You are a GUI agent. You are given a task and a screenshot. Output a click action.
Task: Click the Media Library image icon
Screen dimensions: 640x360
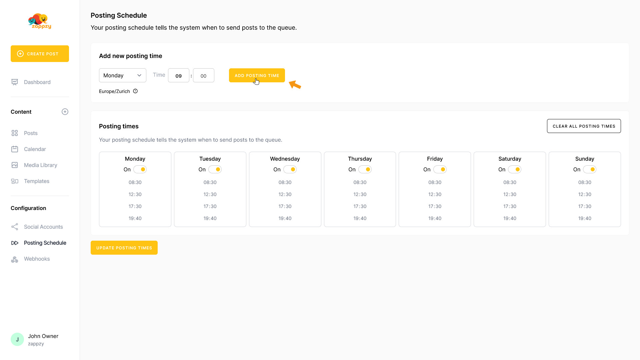(x=15, y=165)
